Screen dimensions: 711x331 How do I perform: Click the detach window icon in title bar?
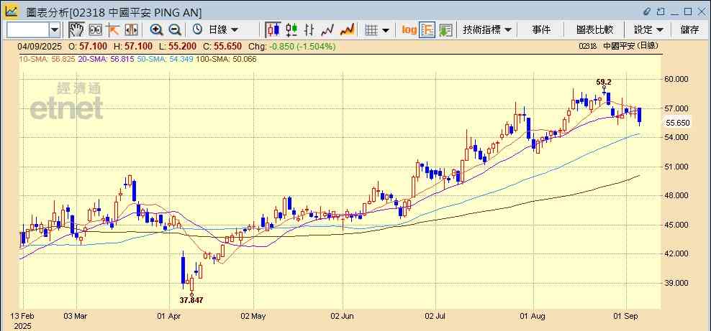[x=661, y=11]
